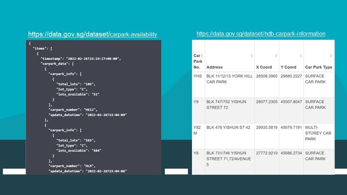Image resolution: width=347 pixels, height=195 pixels.
Task: Sort table by X Coord arrows
Action: pos(276,56)
